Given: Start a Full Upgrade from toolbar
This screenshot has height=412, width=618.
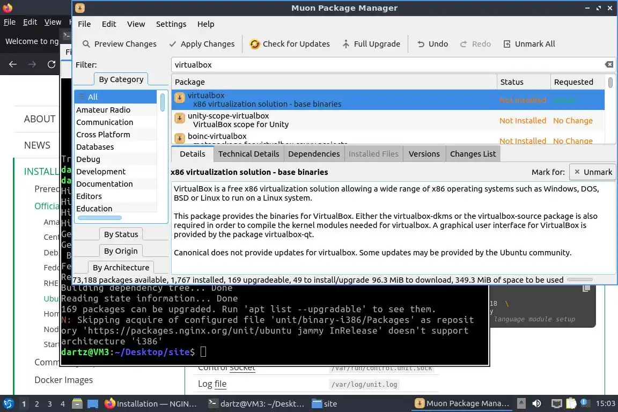Looking at the screenshot, I should click(371, 44).
